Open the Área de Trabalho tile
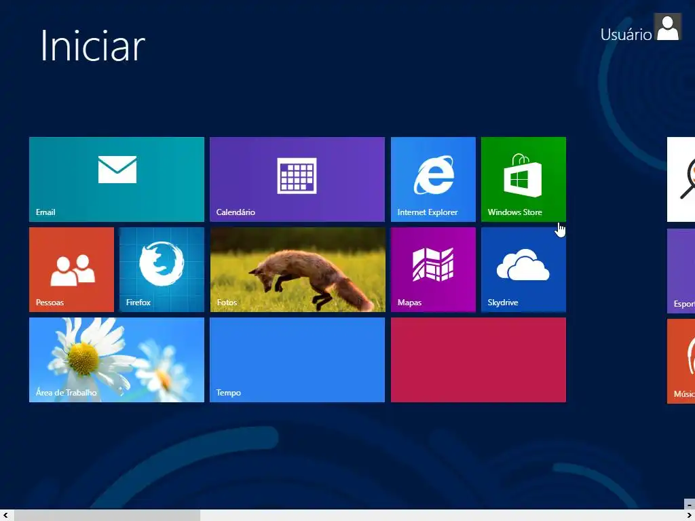The image size is (695, 521). [117, 360]
